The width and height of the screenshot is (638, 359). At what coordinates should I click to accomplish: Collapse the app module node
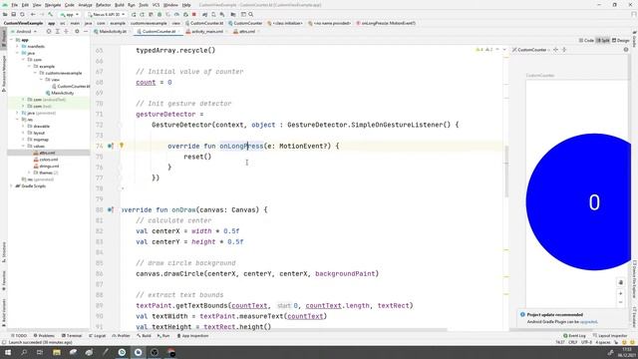[12, 40]
